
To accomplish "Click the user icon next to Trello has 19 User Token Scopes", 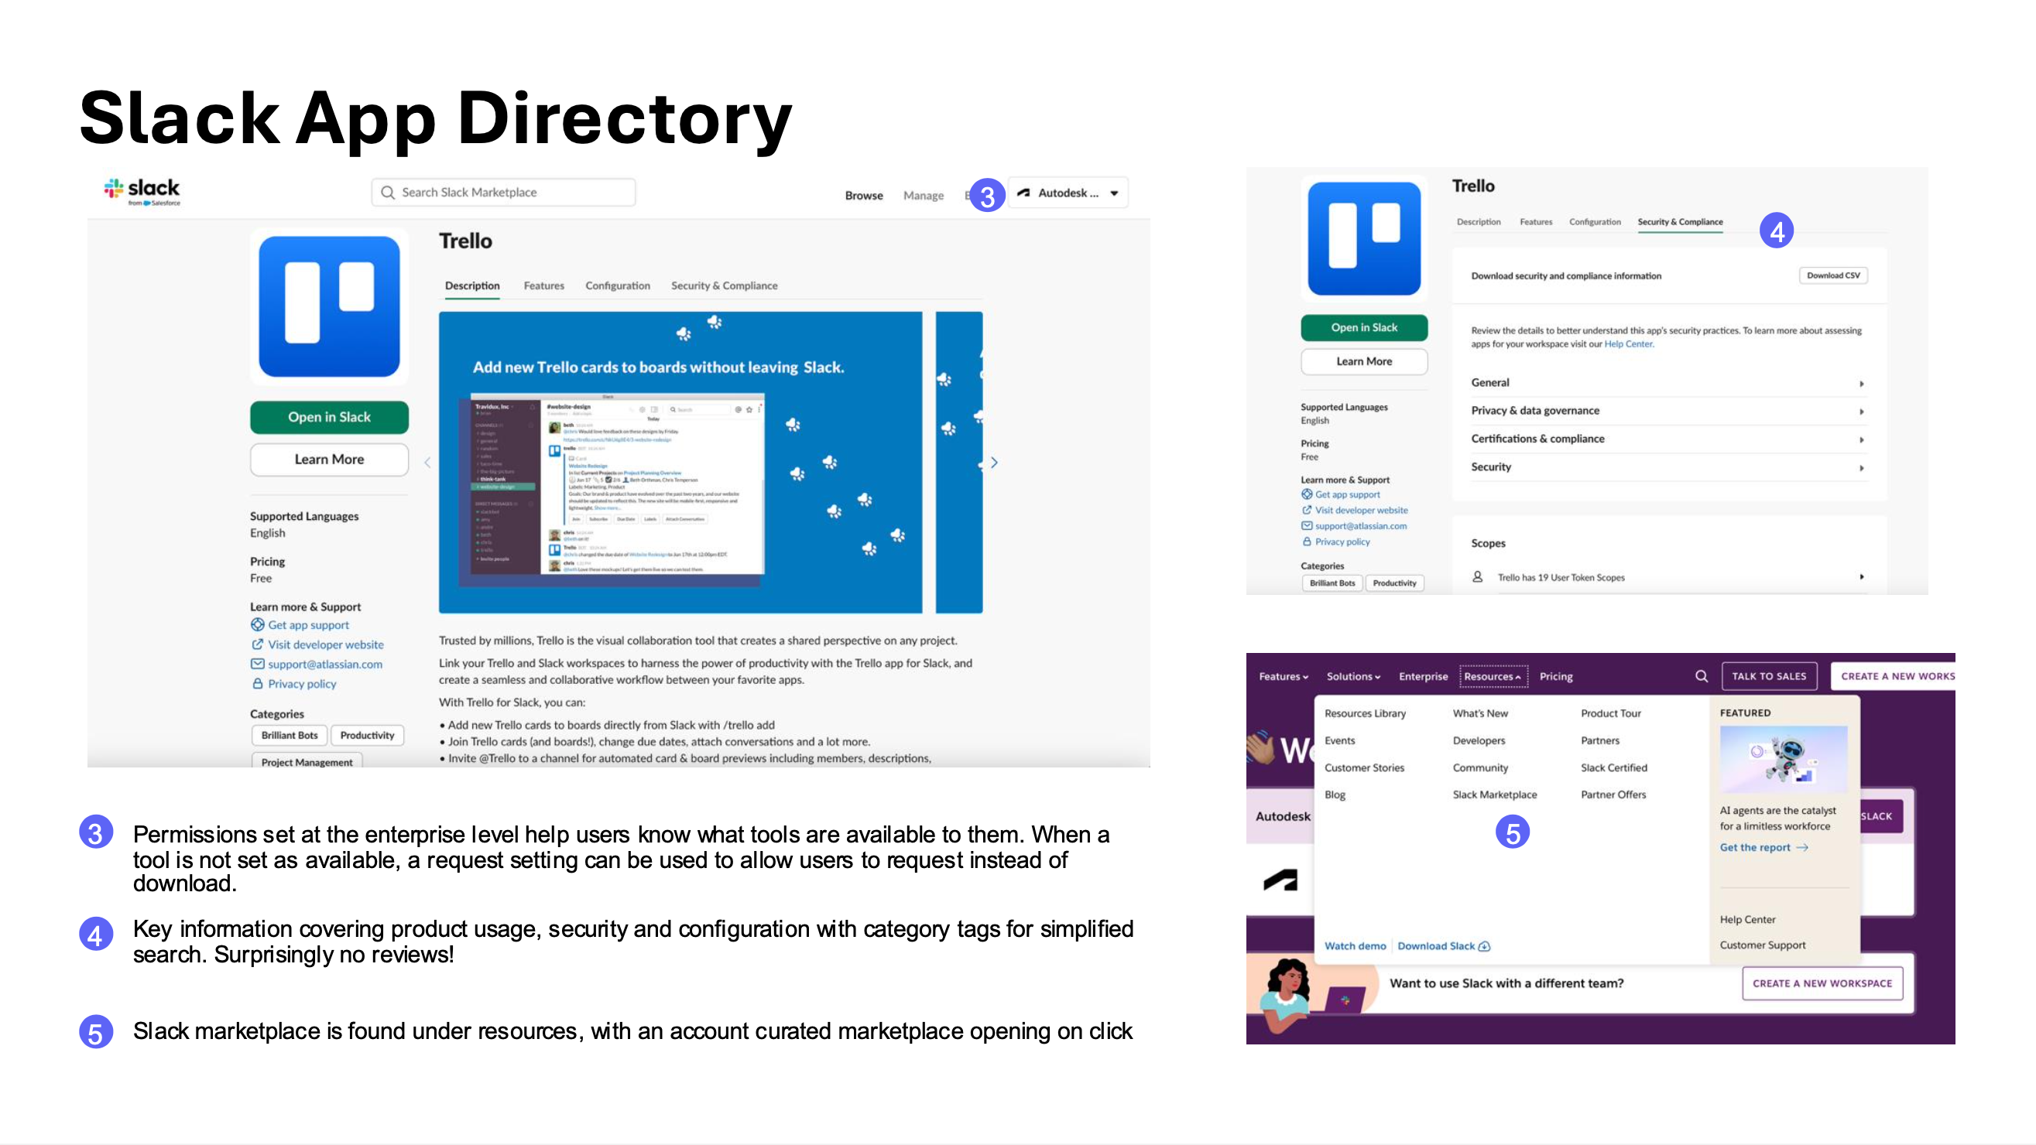I will pos(1477,577).
